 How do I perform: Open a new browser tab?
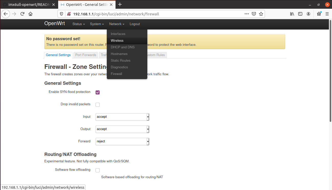pyautogui.click(x=120, y=4)
